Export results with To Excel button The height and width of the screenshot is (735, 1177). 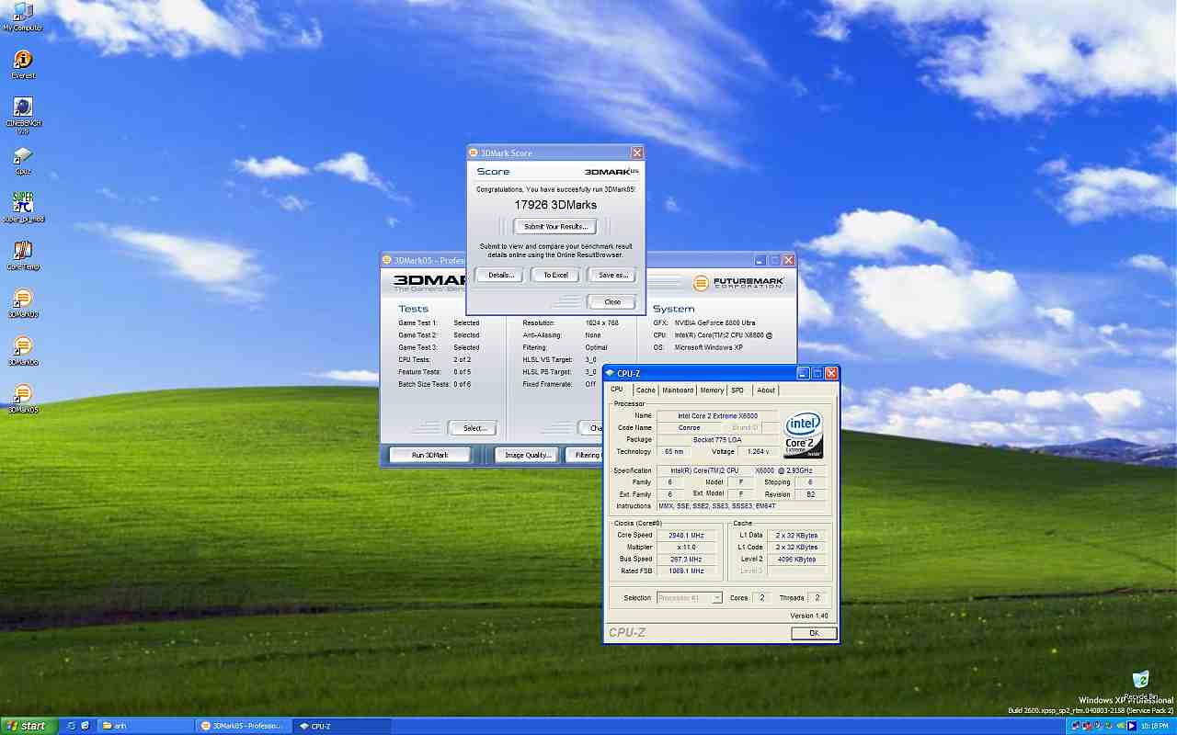click(x=555, y=275)
